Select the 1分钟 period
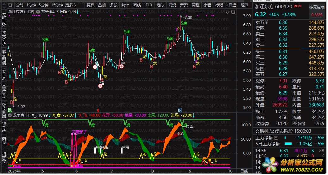 click(31, 5)
